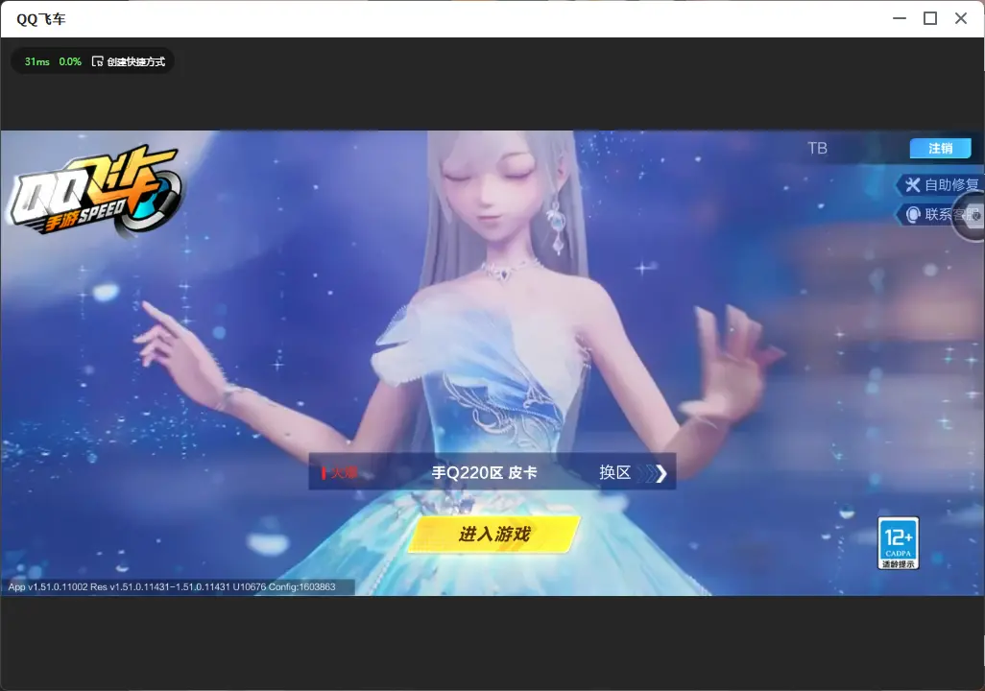The image size is (985, 691).
Task: Click the TB account name
Action: pos(817,148)
